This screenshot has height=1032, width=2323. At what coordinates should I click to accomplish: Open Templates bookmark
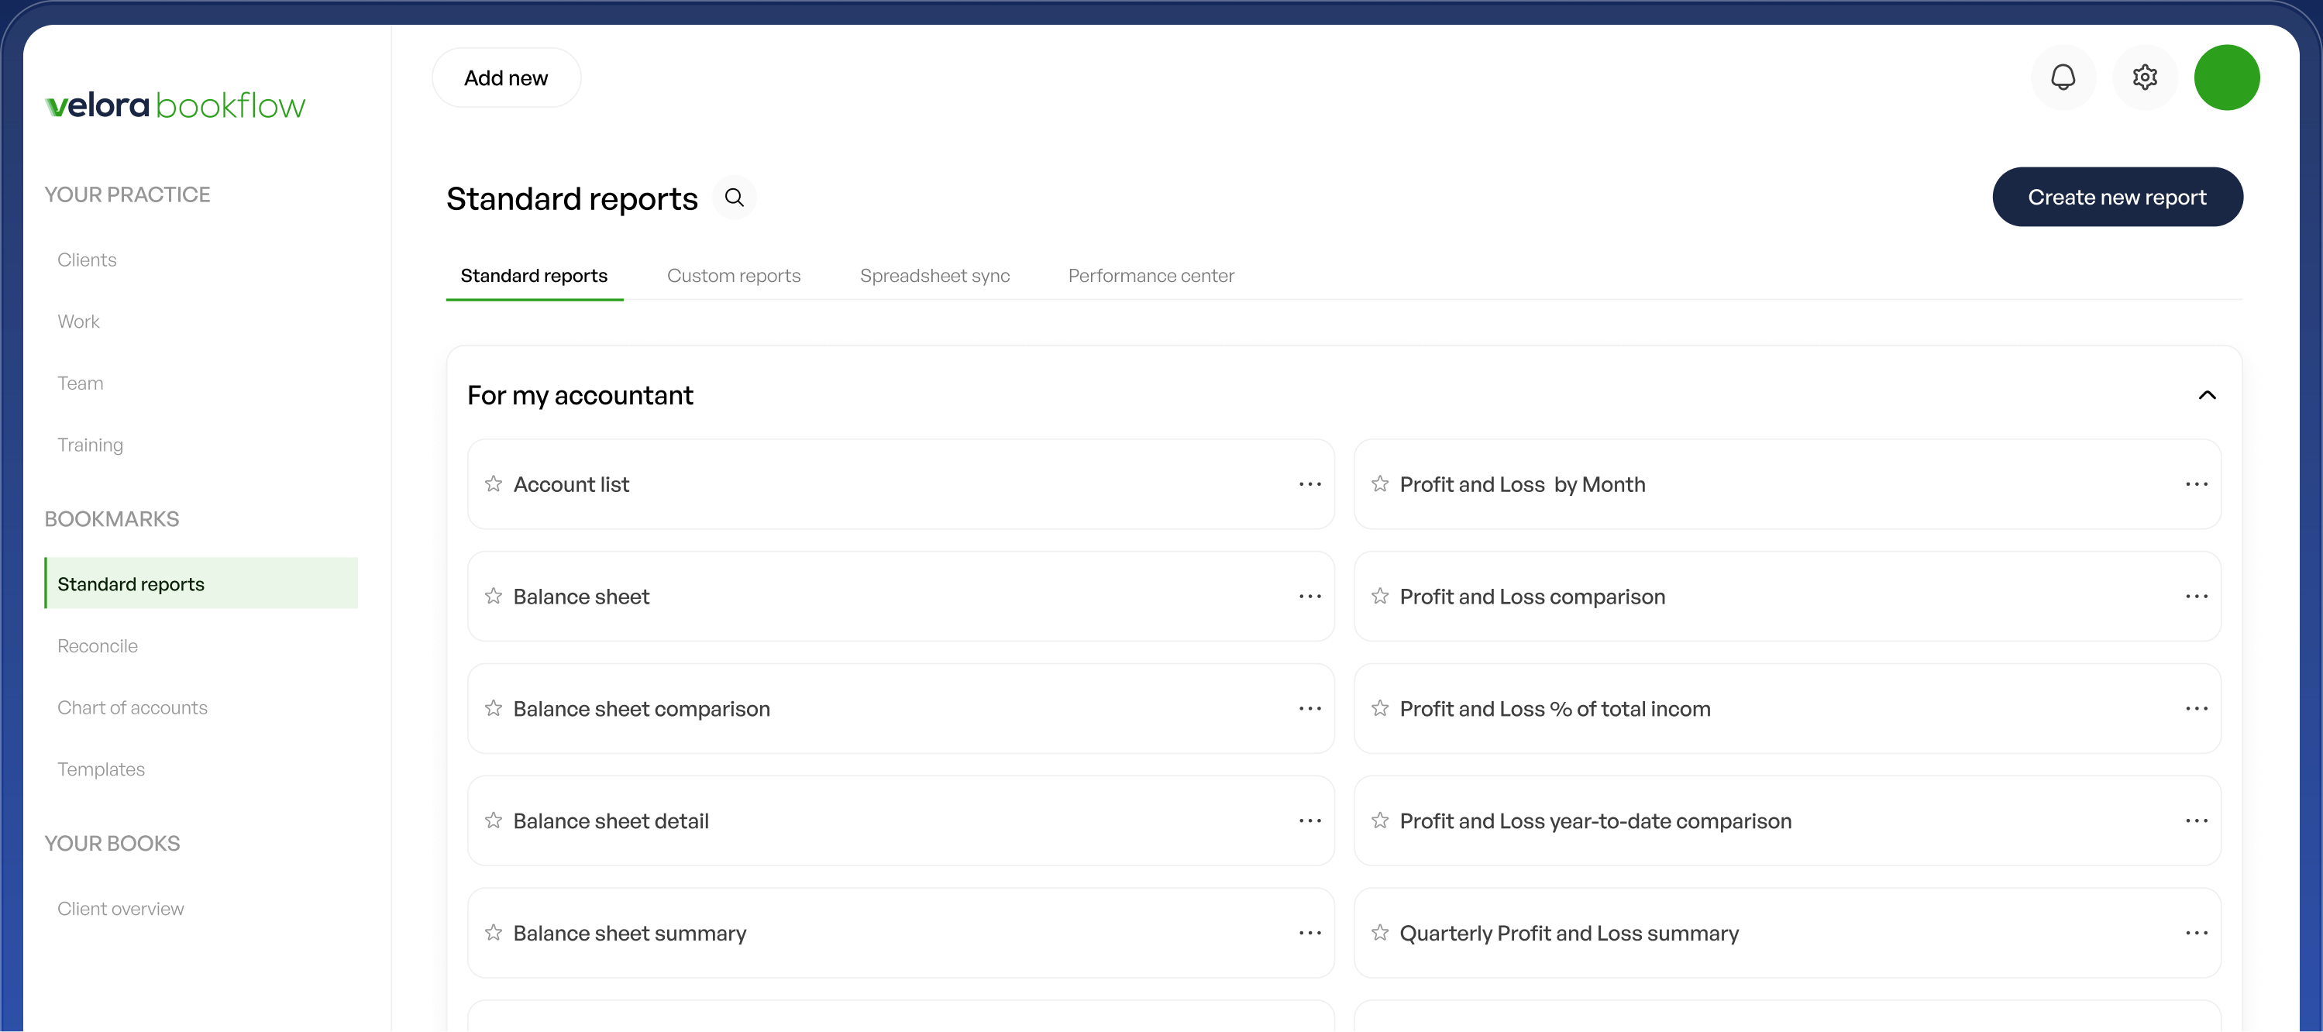click(101, 769)
